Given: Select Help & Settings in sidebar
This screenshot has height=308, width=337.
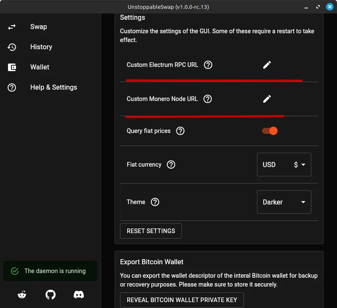Looking at the screenshot, I should pos(53,88).
